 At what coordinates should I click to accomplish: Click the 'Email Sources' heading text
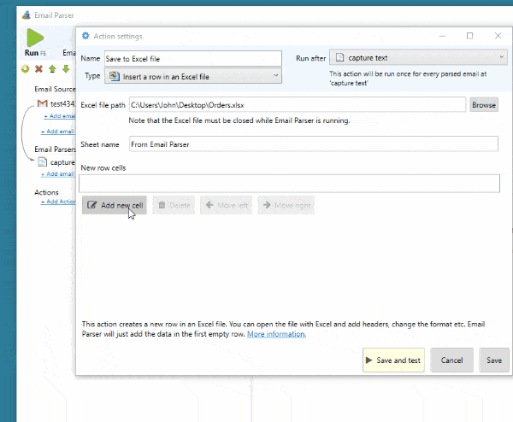[55, 89]
